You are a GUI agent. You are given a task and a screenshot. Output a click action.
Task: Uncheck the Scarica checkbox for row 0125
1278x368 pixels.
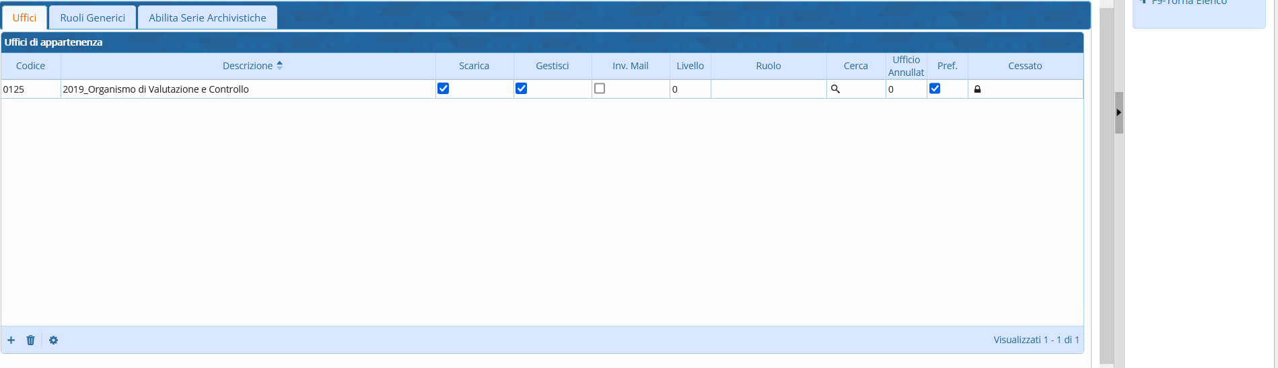tap(443, 89)
